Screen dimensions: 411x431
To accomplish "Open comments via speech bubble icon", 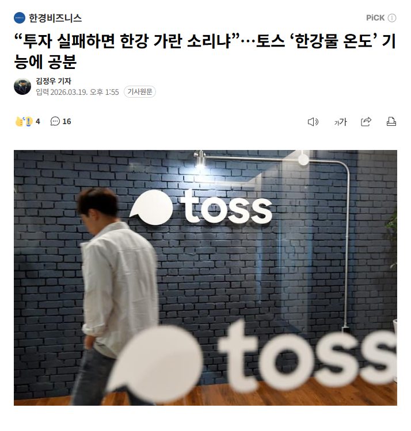I will (55, 121).
